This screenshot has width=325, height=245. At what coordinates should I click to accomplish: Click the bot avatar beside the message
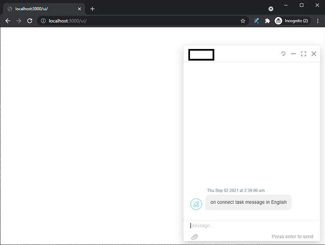[x=196, y=204]
